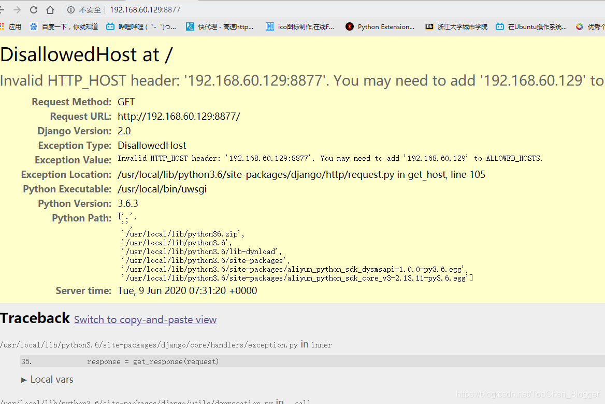Click the Bb favicon of 浙江大学城市学院

coord(429,26)
